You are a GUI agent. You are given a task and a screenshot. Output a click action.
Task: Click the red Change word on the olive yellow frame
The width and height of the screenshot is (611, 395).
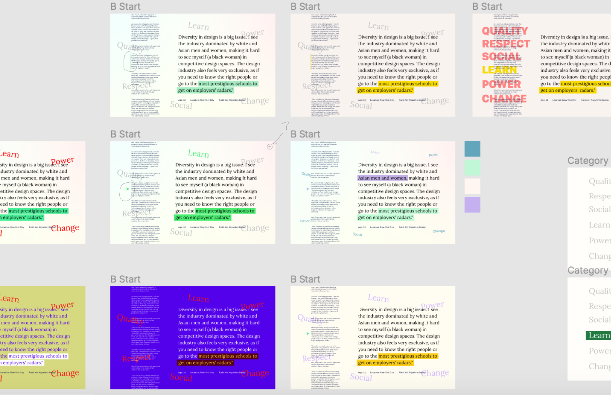click(65, 373)
